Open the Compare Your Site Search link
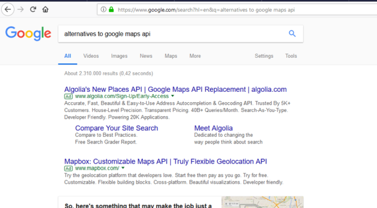The image size is (377, 208). tap(116, 128)
